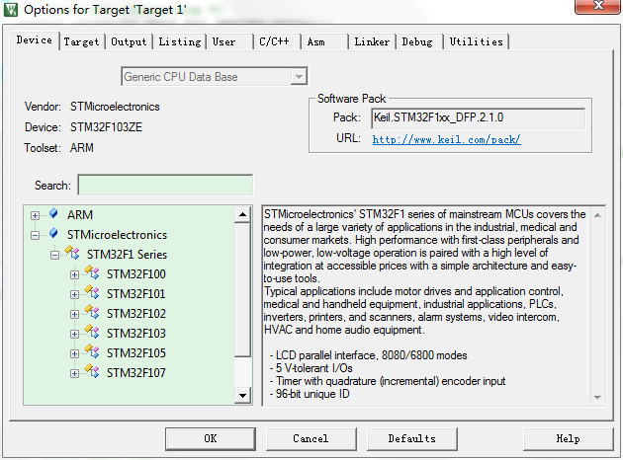The width and height of the screenshot is (623, 460).
Task: Open the Listing tab
Action: [x=180, y=41]
